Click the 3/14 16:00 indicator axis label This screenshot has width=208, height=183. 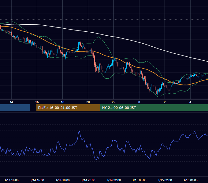click(x=37, y=180)
